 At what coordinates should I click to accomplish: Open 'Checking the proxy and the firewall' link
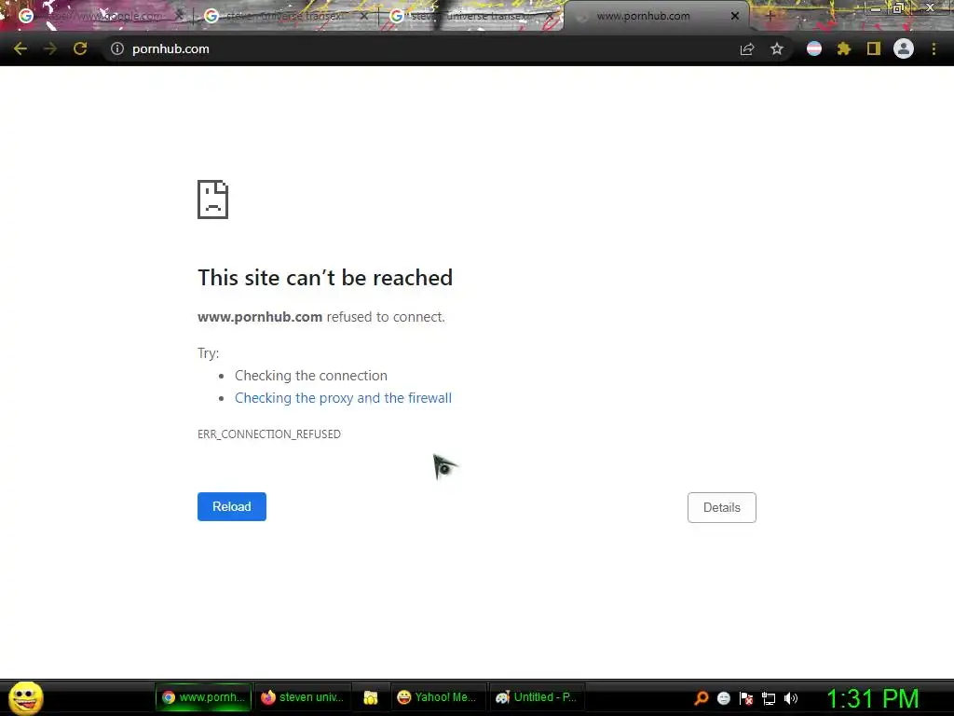tap(343, 397)
